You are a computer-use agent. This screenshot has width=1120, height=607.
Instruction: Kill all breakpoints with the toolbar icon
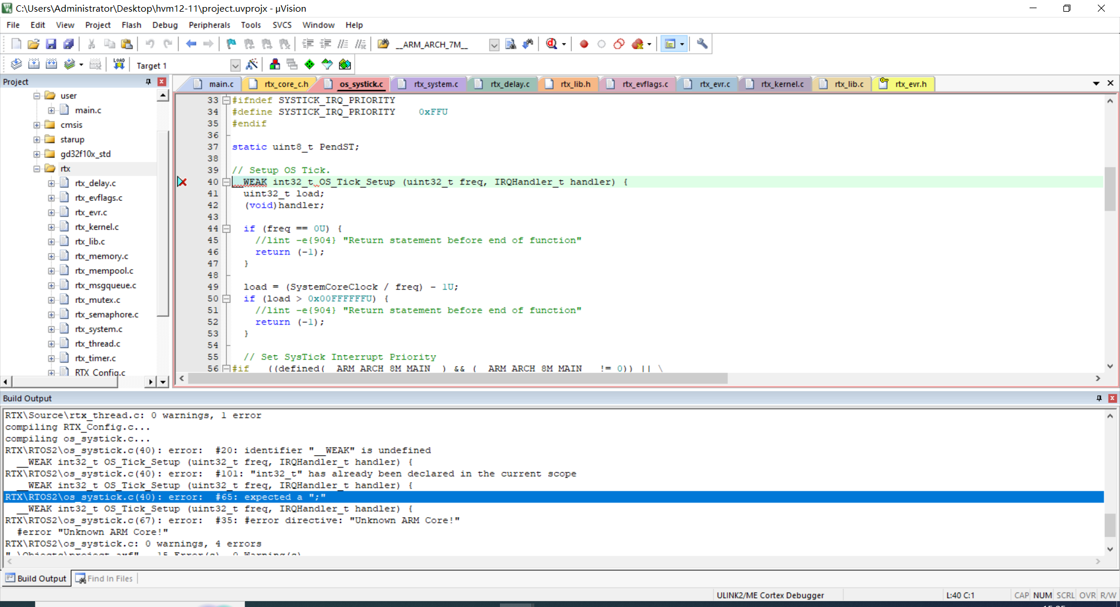pos(638,44)
